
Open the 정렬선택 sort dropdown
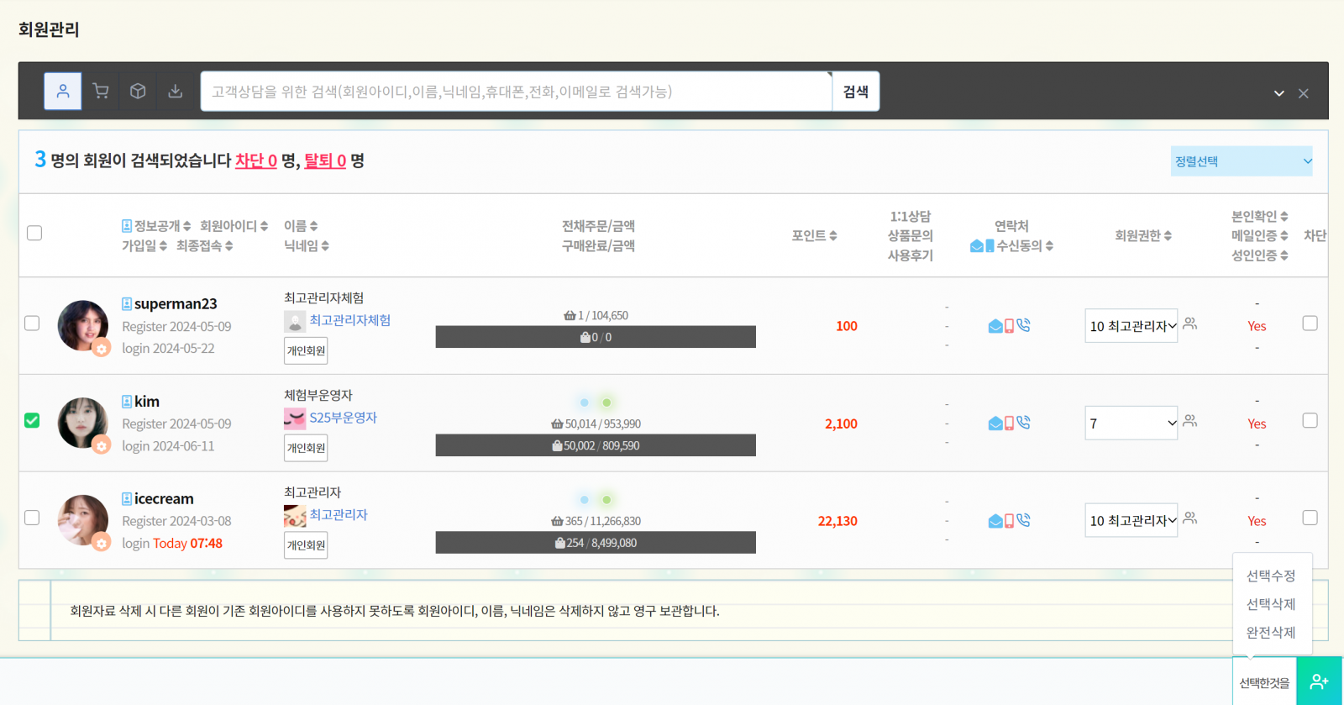point(1241,161)
